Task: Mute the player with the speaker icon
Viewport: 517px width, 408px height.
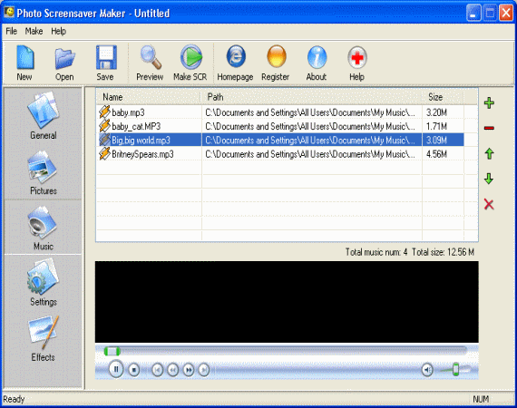Action: [x=427, y=370]
